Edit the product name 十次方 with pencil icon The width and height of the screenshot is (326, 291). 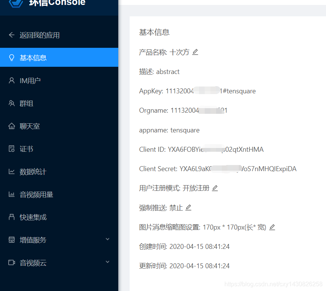pyautogui.click(x=195, y=52)
